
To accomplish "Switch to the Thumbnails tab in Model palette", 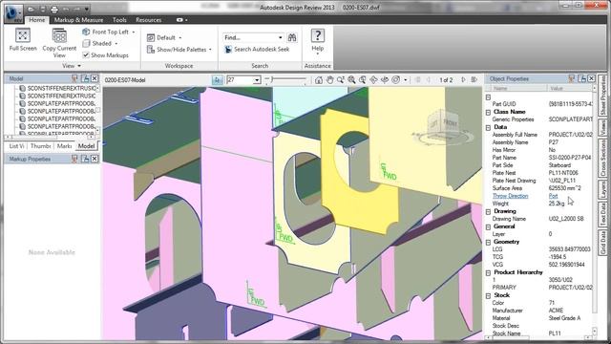I will pyautogui.click(x=40, y=146).
